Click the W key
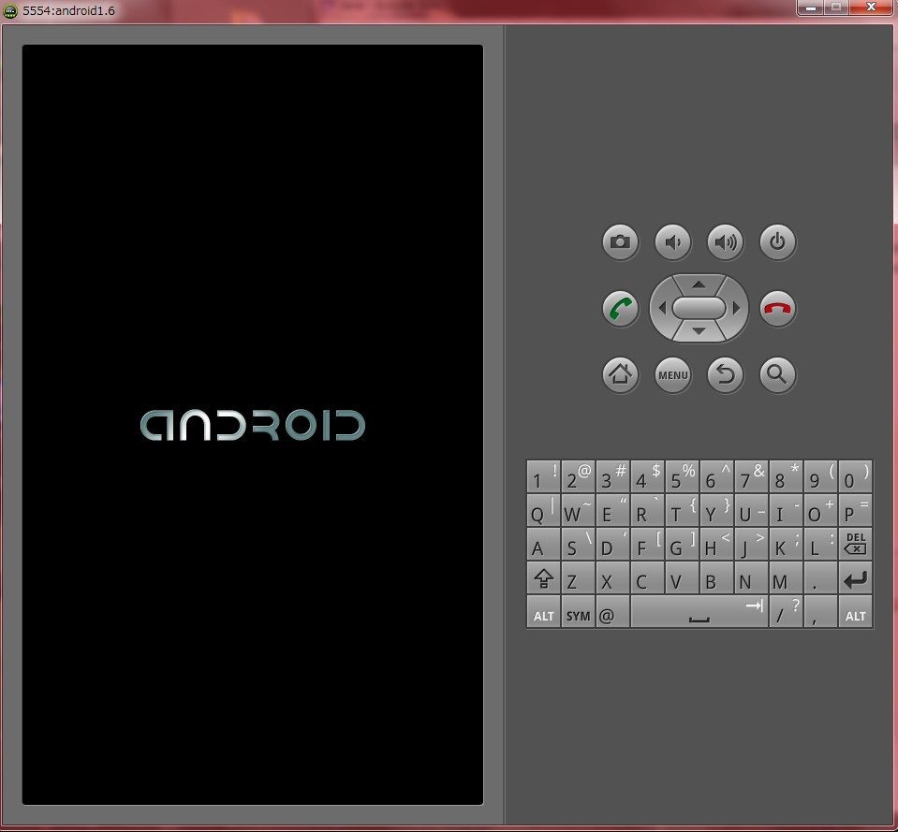Image resolution: width=898 pixels, height=832 pixels. (x=578, y=510)
